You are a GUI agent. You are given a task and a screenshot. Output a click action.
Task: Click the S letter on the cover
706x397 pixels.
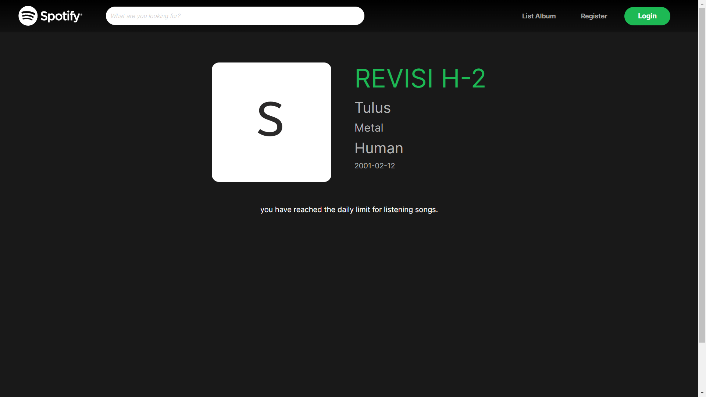pos(270,119)
